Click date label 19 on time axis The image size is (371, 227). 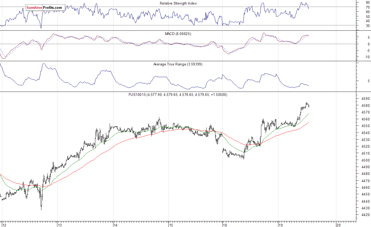click(x=281, y=225)
